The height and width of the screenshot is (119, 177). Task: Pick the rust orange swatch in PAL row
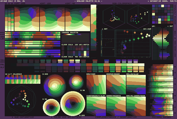click(x=89, y=65)
